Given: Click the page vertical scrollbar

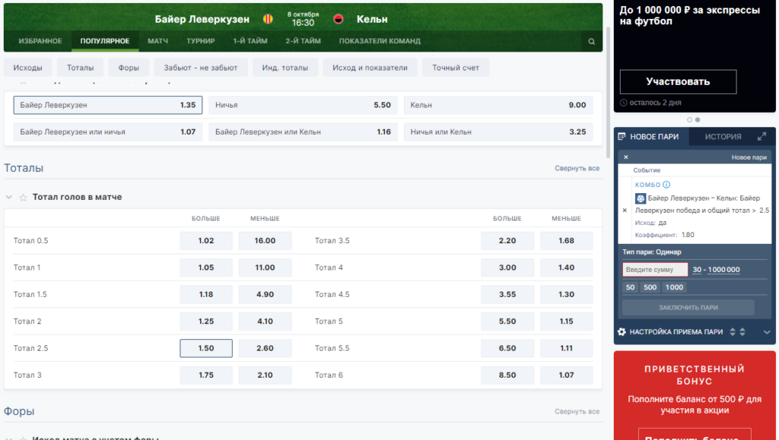Looking at the screenshot, I should 608,92.
